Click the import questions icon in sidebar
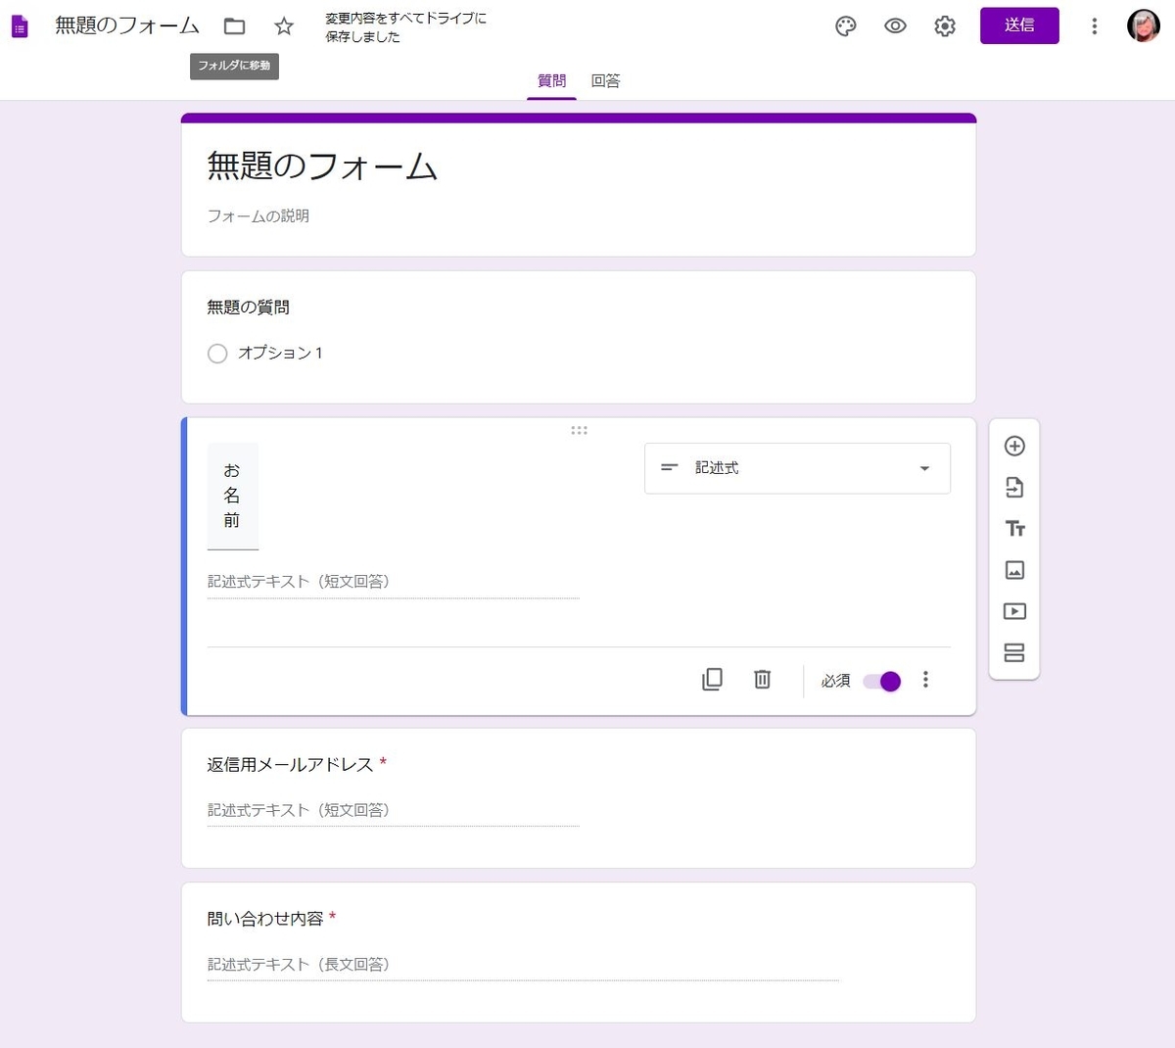Viewport: 1175px width, 1048px height. point(1014,487)
